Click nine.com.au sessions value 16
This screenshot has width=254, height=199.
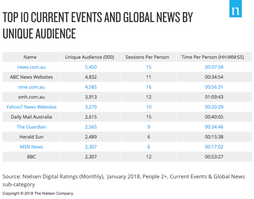149,87
